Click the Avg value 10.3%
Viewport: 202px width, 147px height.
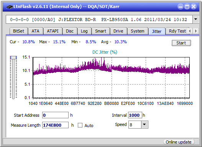pyautogui.click(x=121, y=42)
